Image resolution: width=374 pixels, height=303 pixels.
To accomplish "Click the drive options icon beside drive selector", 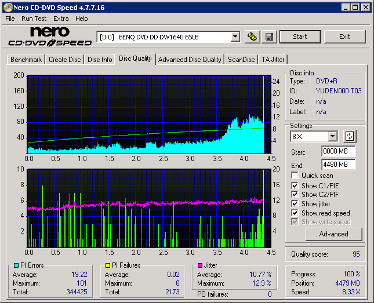I will click(252, 36).
